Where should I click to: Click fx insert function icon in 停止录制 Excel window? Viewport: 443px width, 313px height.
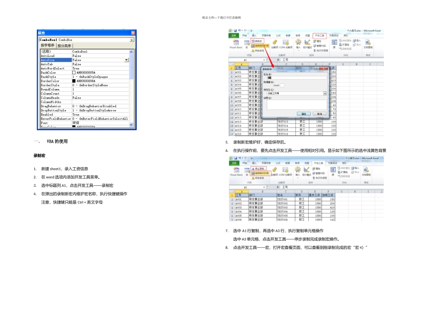(278, 187)
